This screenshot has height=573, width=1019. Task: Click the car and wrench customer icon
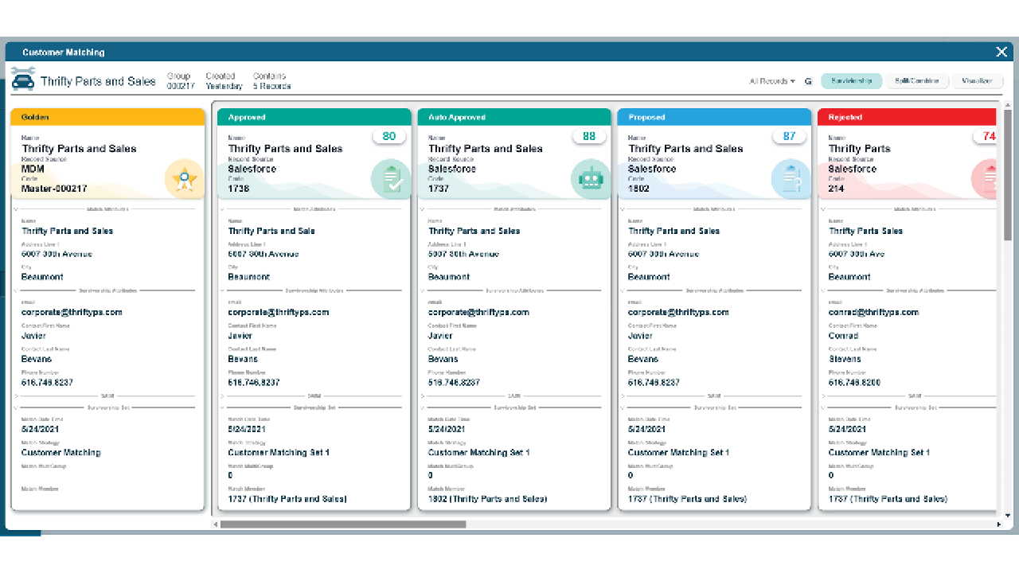23,80
